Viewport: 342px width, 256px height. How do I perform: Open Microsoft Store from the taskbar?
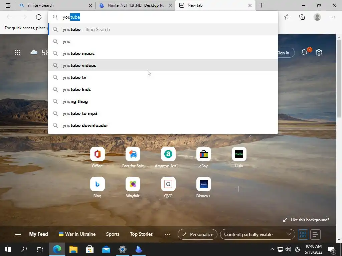pos(90,249)
